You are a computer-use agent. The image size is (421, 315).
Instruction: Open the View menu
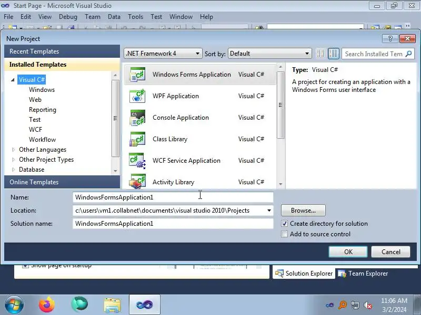point(45,17)
